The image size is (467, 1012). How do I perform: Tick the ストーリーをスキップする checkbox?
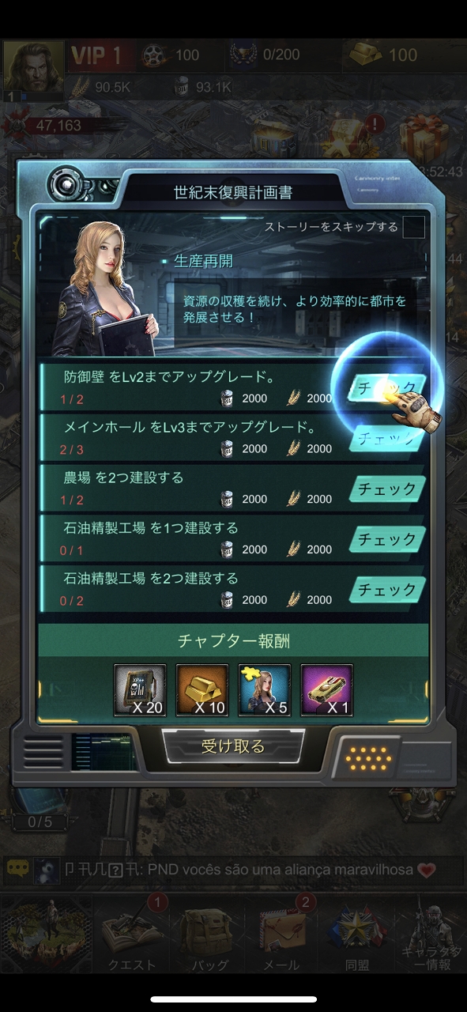point(413,227)
